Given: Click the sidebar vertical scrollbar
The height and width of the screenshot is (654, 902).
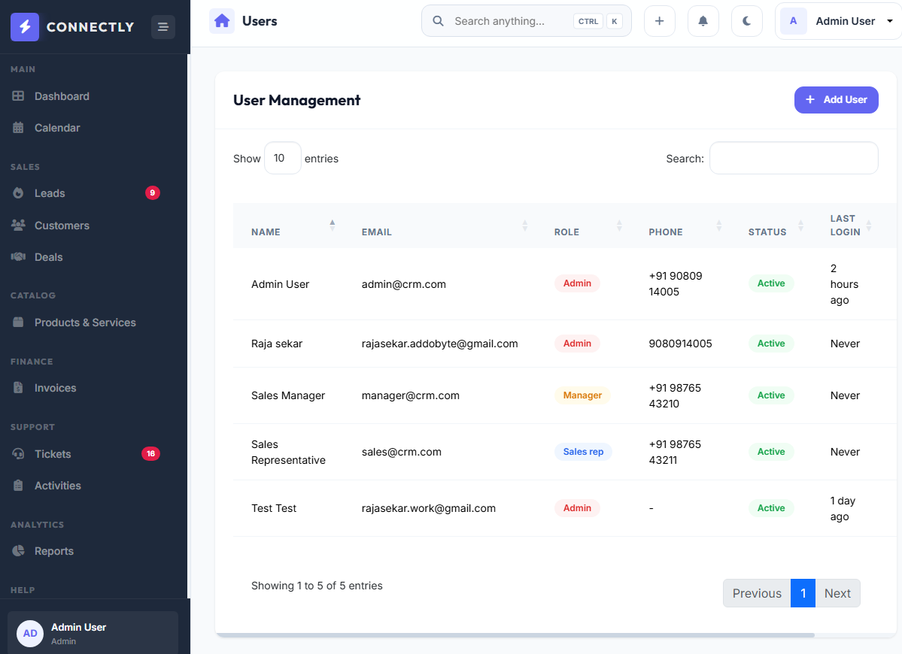Looking at the screenshot, I should point(188,325).
